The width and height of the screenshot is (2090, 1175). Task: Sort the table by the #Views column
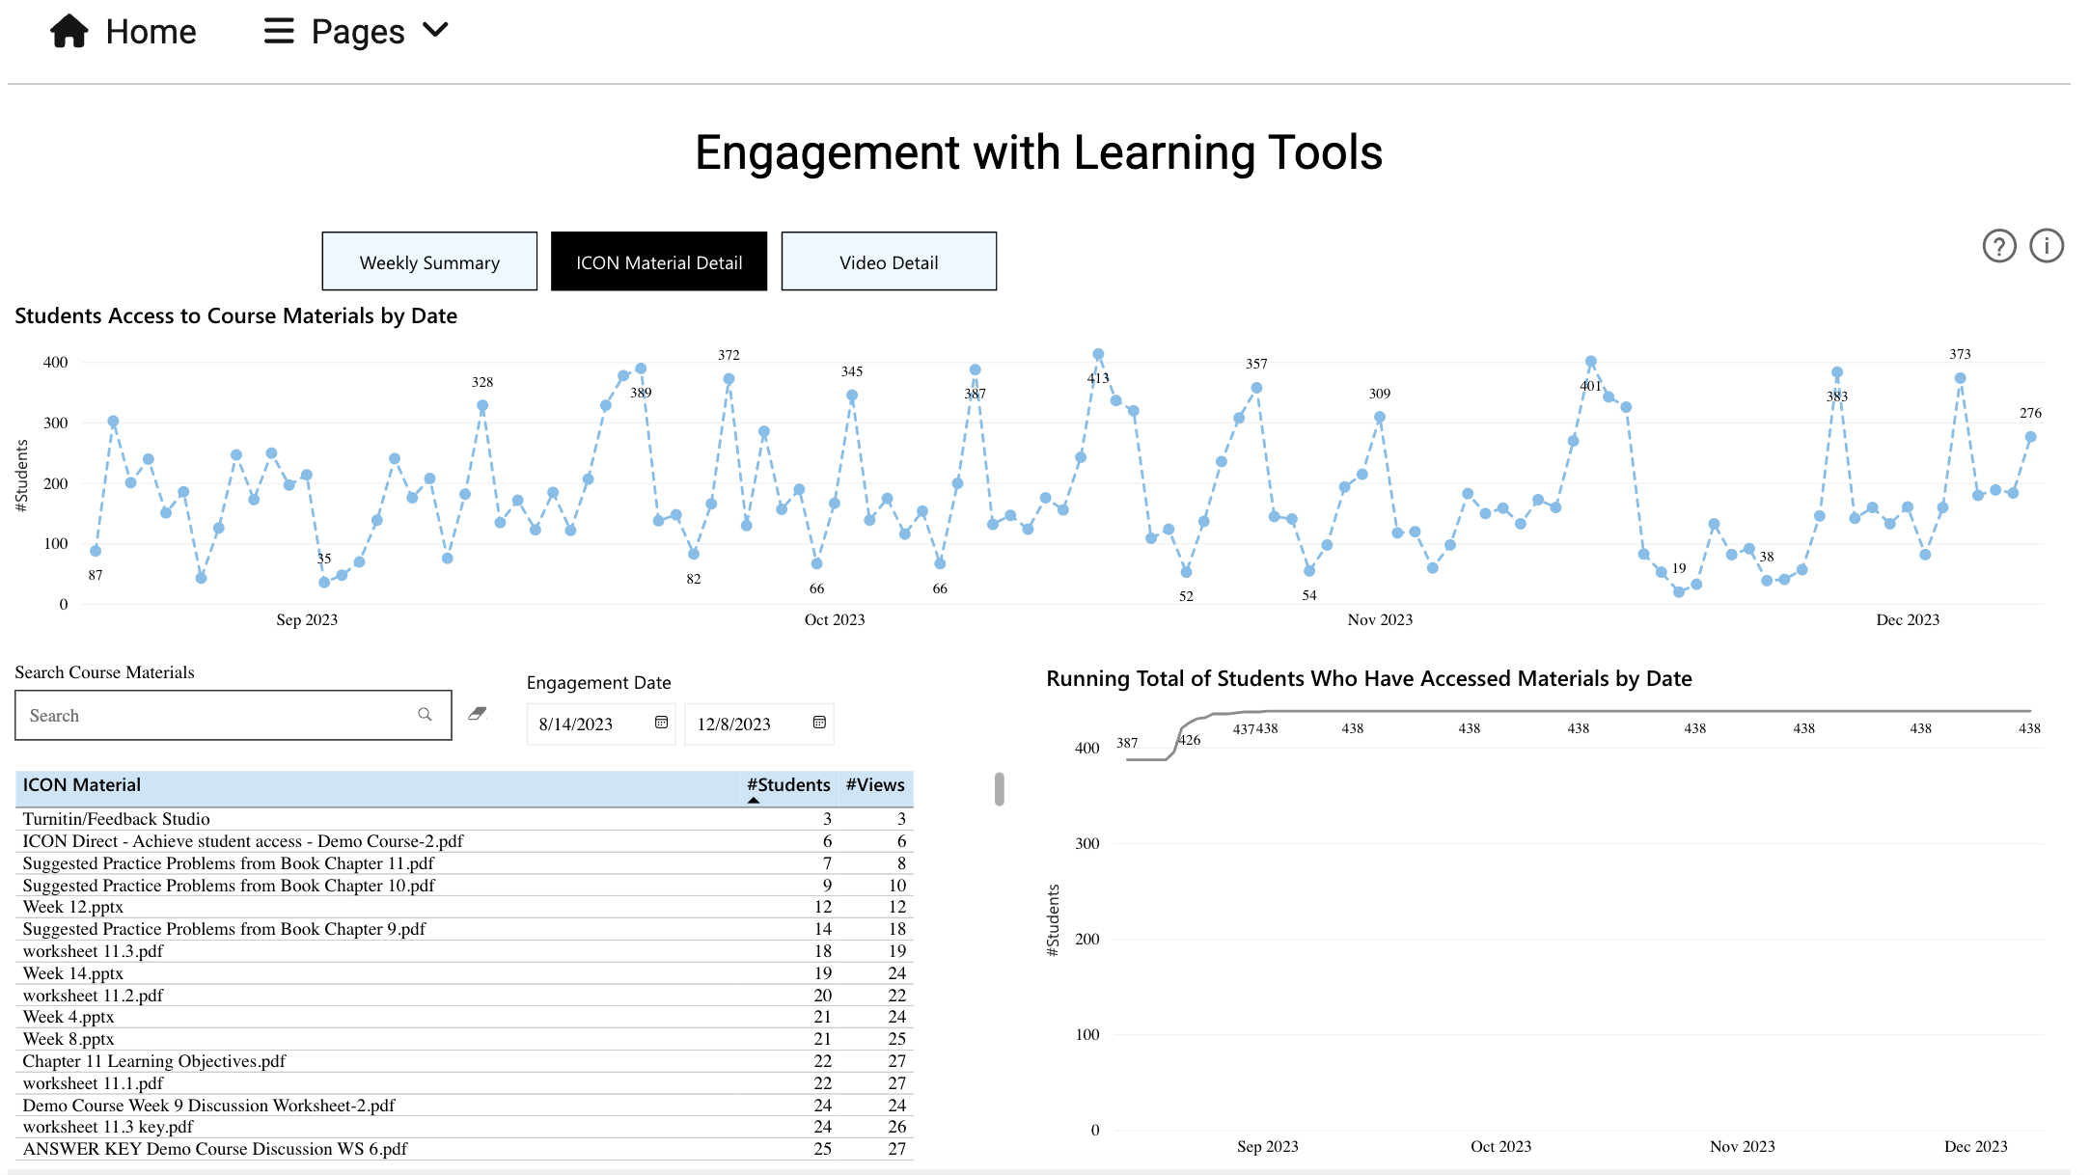click(x=873, y=785)
